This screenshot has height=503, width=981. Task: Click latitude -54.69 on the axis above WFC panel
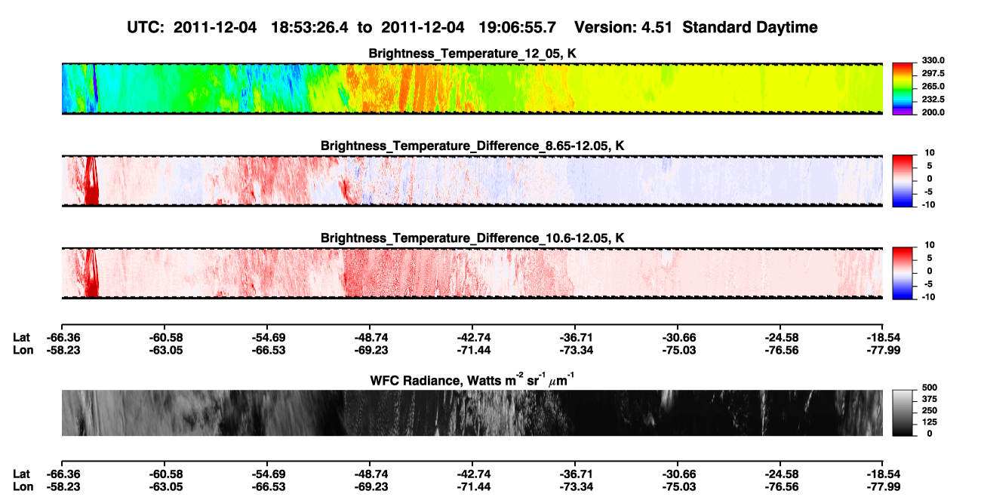pyautogui.click(x=266, y=337)
